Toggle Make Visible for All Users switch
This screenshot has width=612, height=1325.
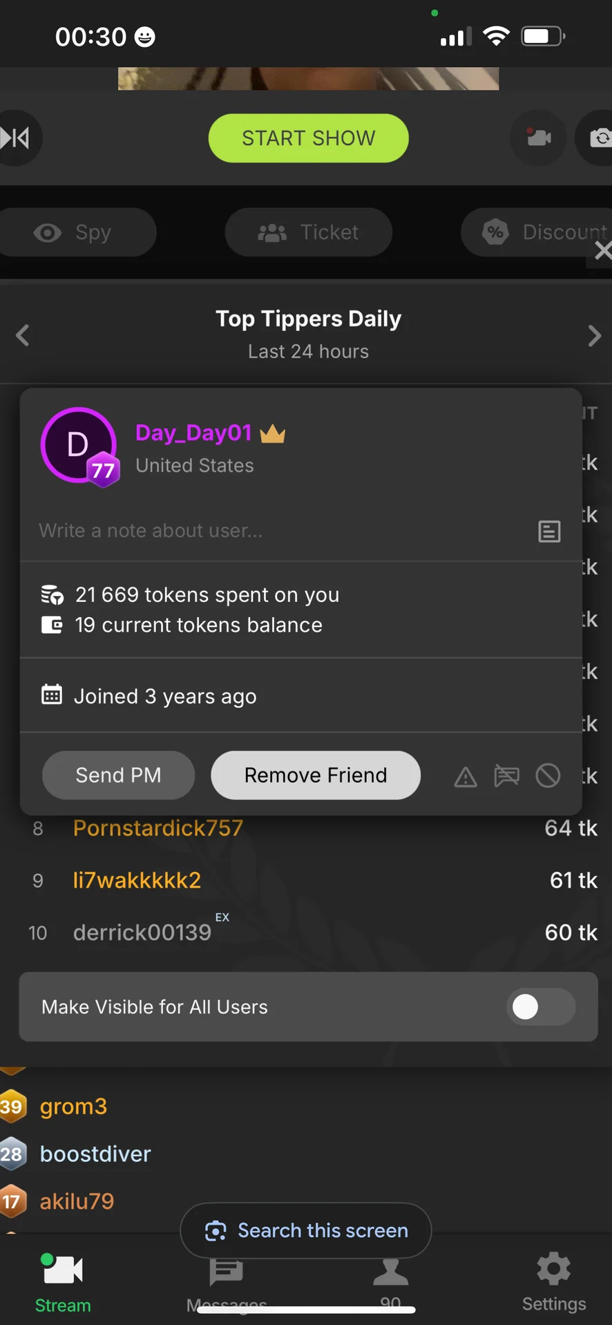[540, 1007]
